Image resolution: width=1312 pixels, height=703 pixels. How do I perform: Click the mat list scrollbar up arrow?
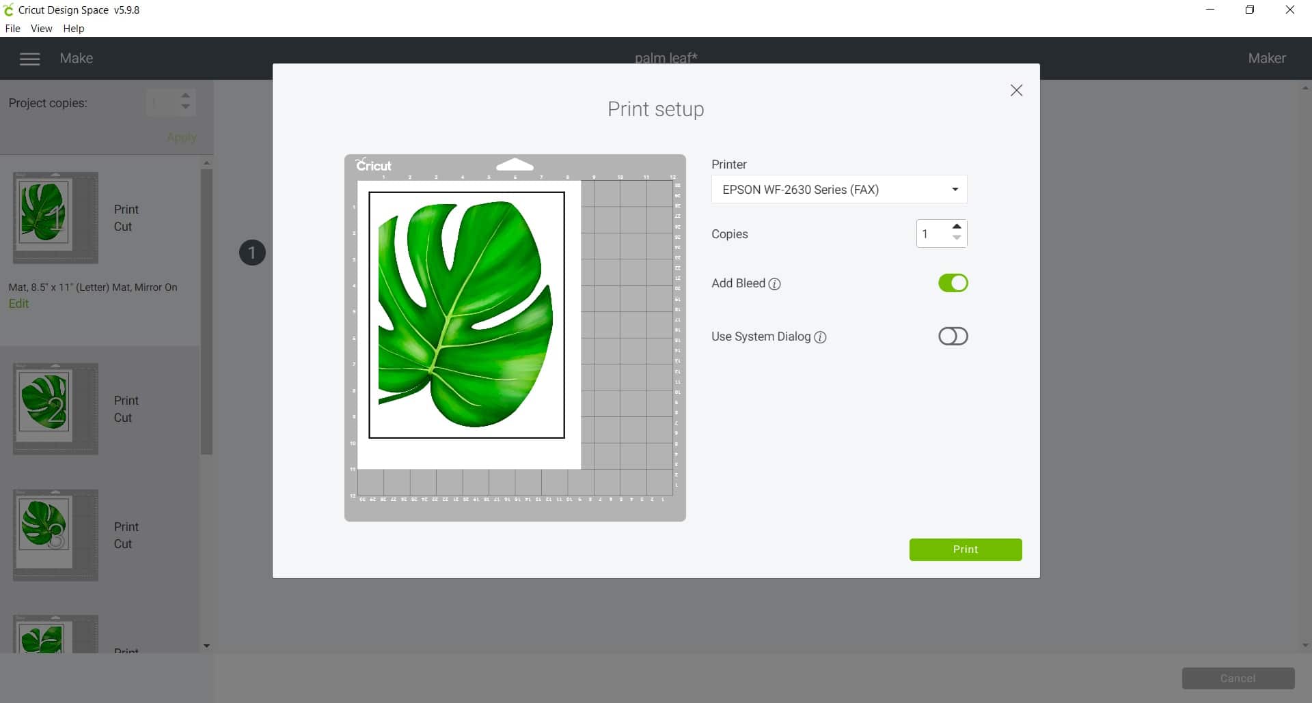tap(206, 162)
